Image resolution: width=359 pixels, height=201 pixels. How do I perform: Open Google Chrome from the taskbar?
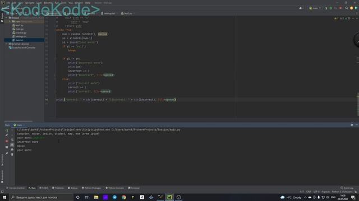[x=123, y=197]
